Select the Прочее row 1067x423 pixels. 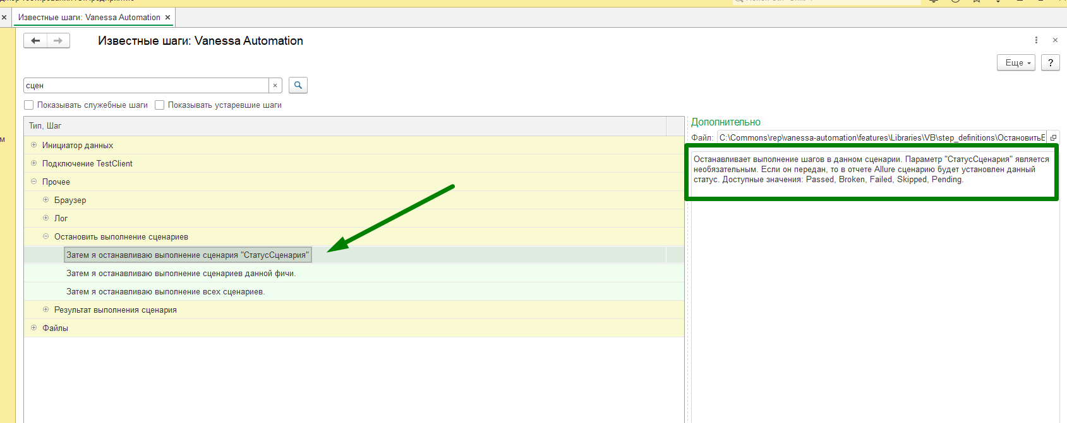[354, 182]
